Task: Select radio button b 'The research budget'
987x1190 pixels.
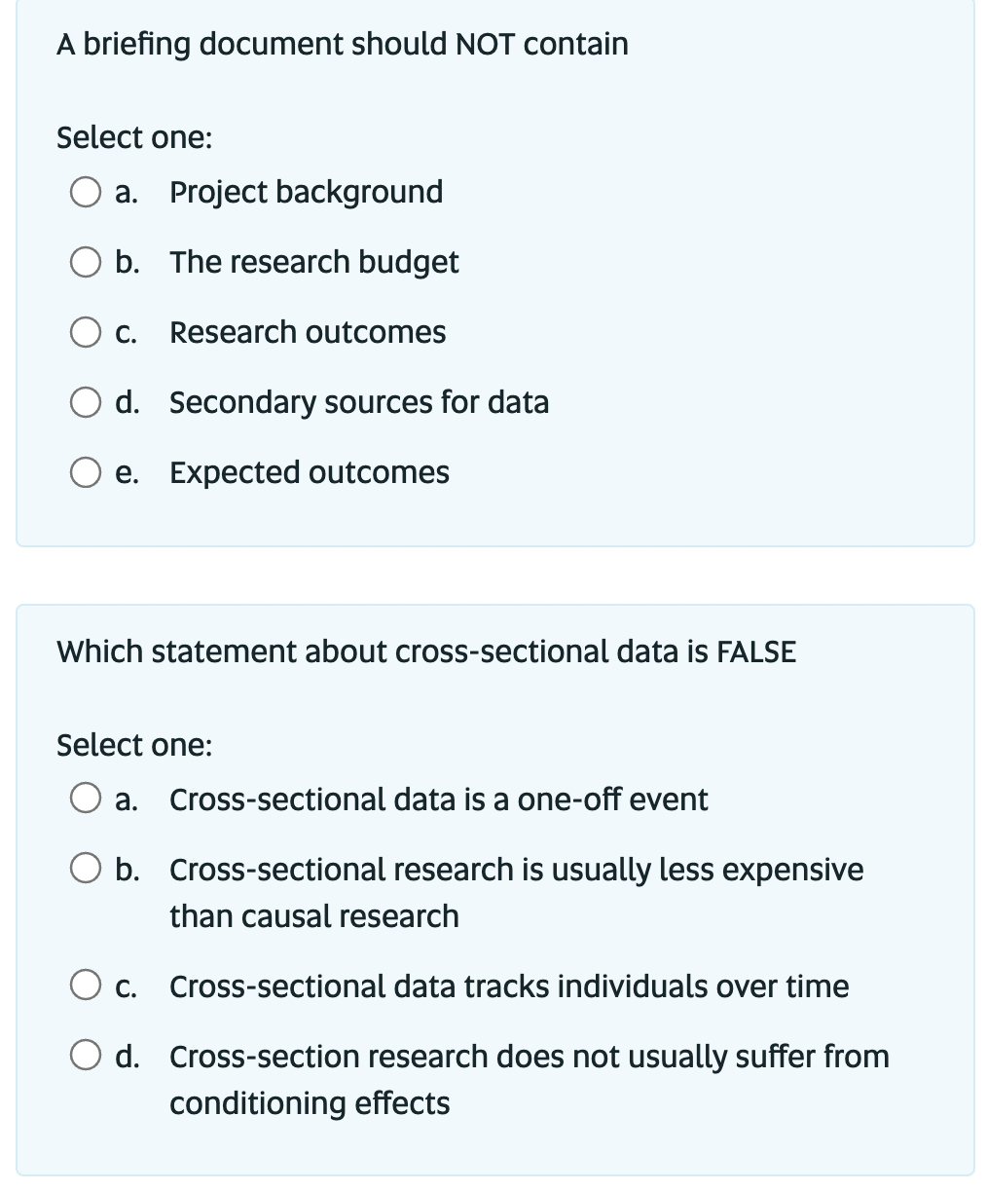Action: [86, 263]
